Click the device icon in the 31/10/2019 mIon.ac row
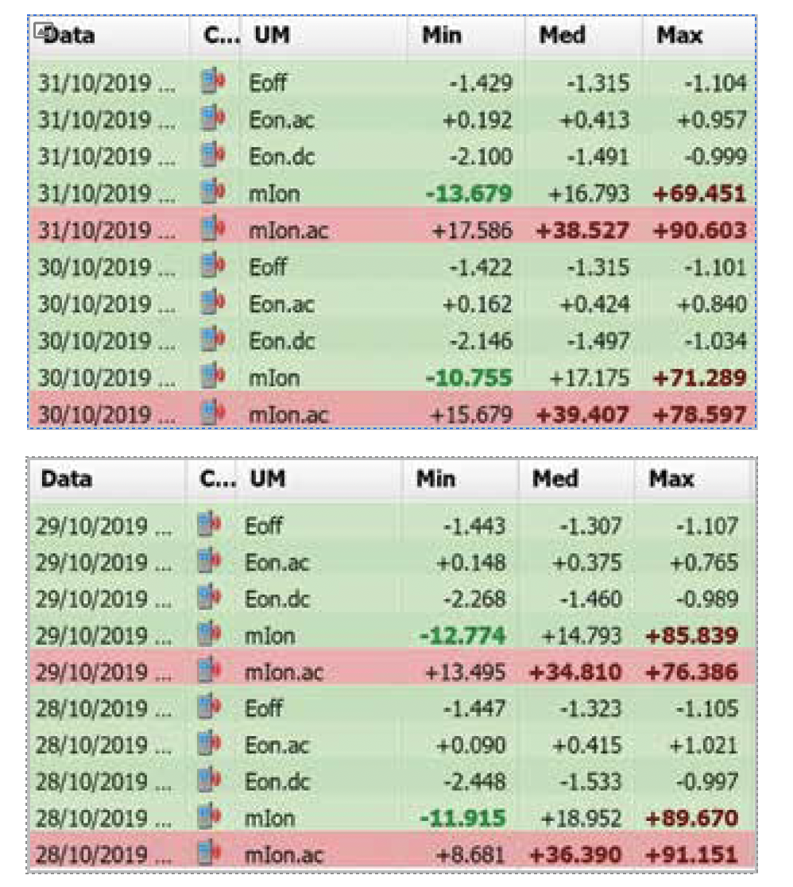Image resolution: width=793 pixels, height=887 pixels. pos(211,230)
